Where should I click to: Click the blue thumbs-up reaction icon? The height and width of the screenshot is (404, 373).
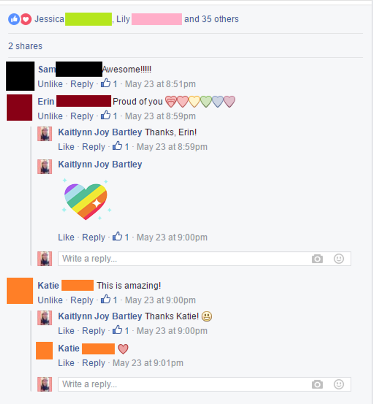click(x=14, y=19)
